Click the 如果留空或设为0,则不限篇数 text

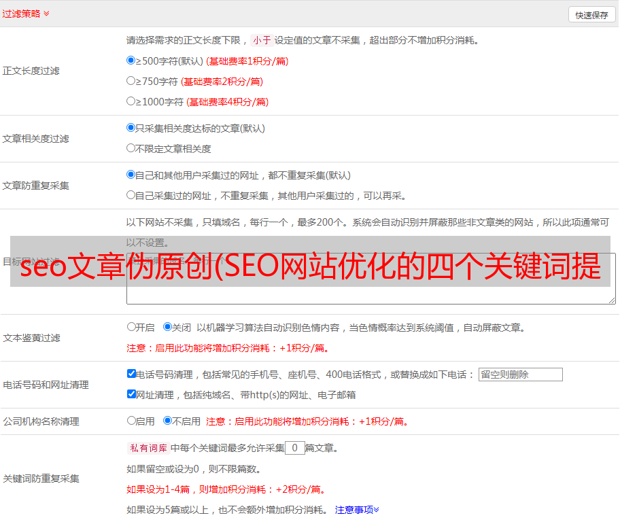[194, 469]
